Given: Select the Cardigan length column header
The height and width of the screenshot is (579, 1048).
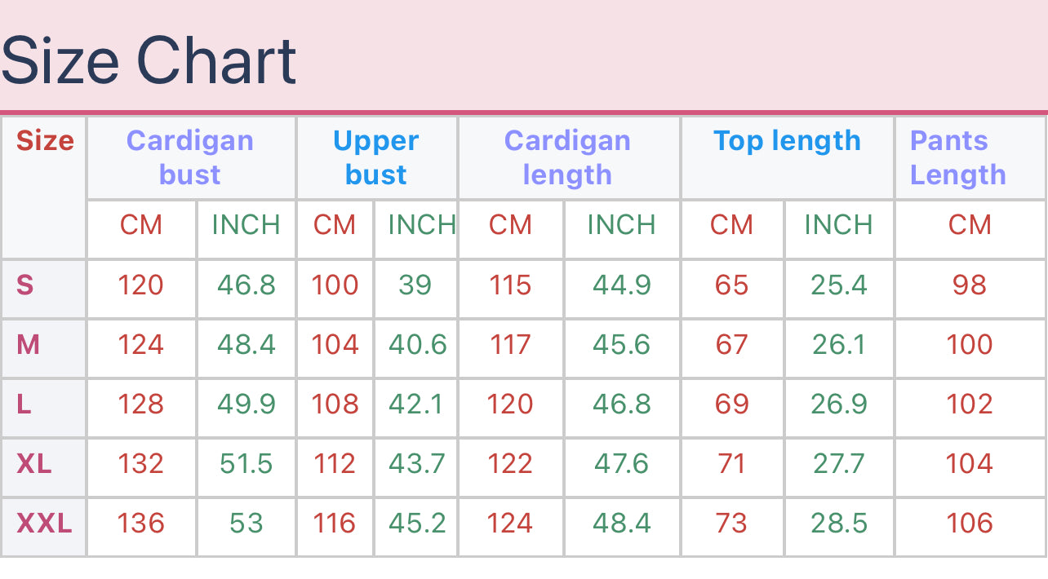Looking at the screenshot, I should tap(567, 157).
